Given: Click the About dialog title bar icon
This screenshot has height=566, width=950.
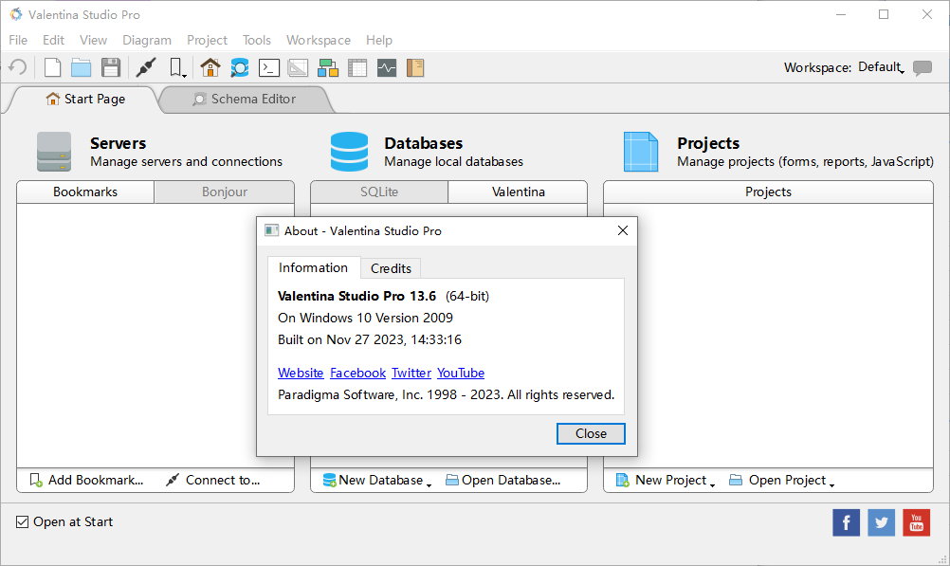Looking at the screenshot, I should (x=271, y=231).
